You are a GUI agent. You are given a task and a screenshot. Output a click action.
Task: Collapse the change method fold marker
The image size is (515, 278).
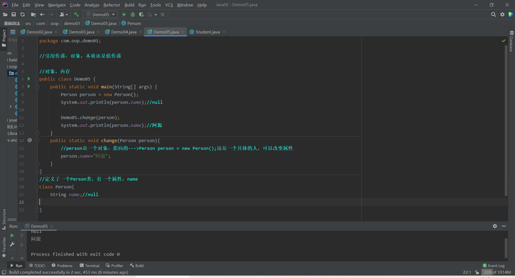[38, 141]
